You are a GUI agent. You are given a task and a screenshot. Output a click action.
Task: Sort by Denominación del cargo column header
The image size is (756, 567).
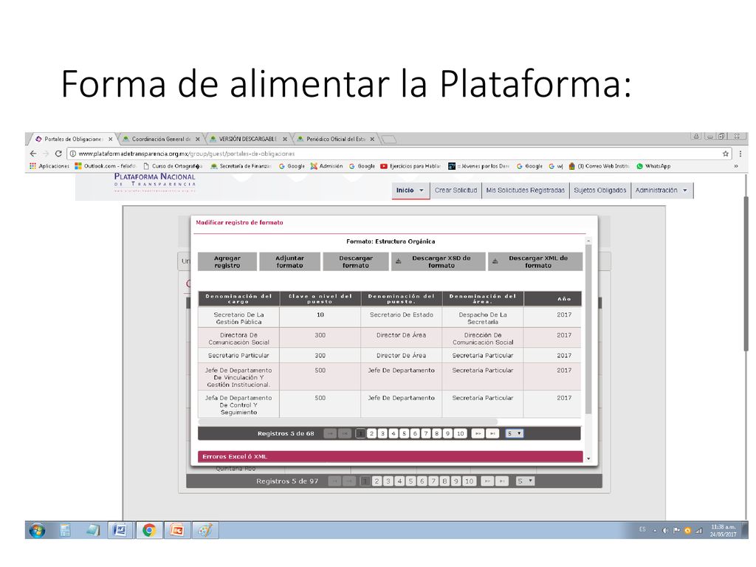pyautogui.click(x=238, y=299)
